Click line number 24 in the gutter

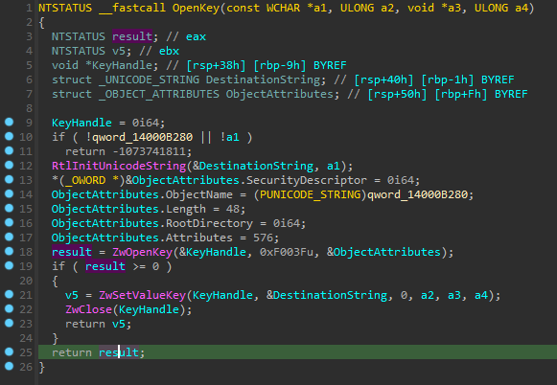point(26,338)
